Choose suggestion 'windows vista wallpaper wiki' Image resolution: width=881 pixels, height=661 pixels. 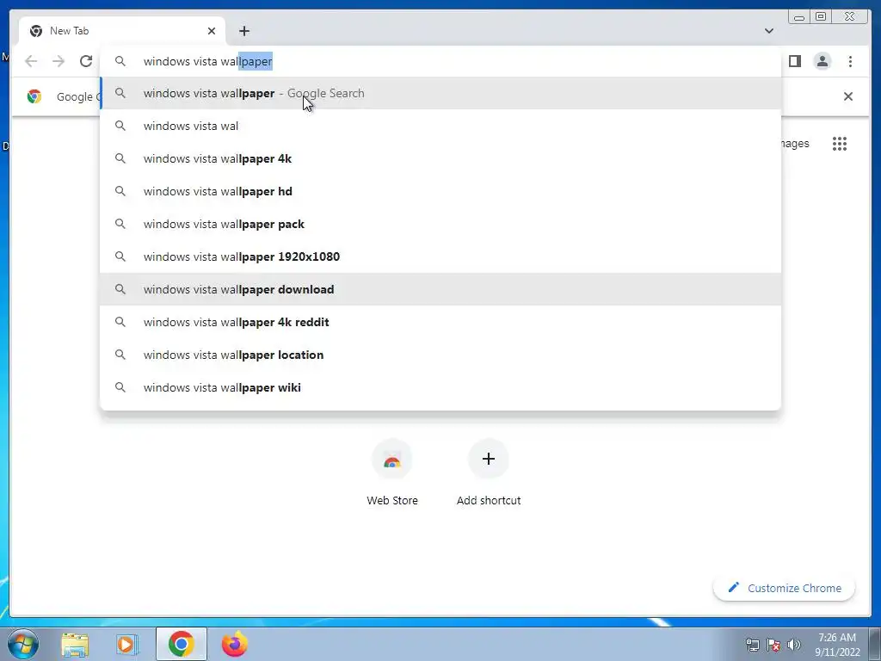pyautogui.click(x=440, y=387)
